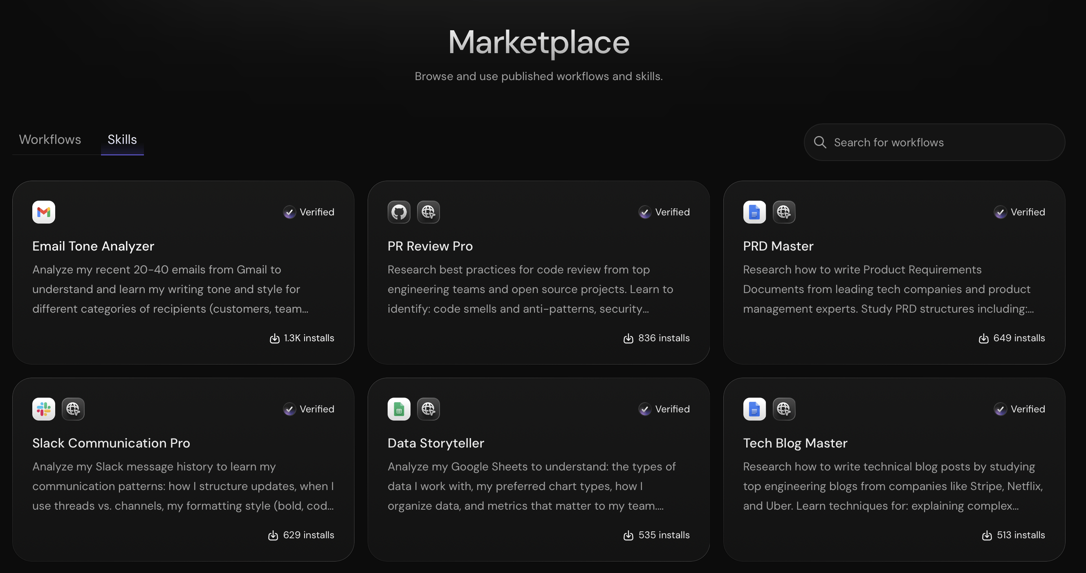Click the magnifier icon in the search bar
Screen dimensions: 1086x573
819,142
